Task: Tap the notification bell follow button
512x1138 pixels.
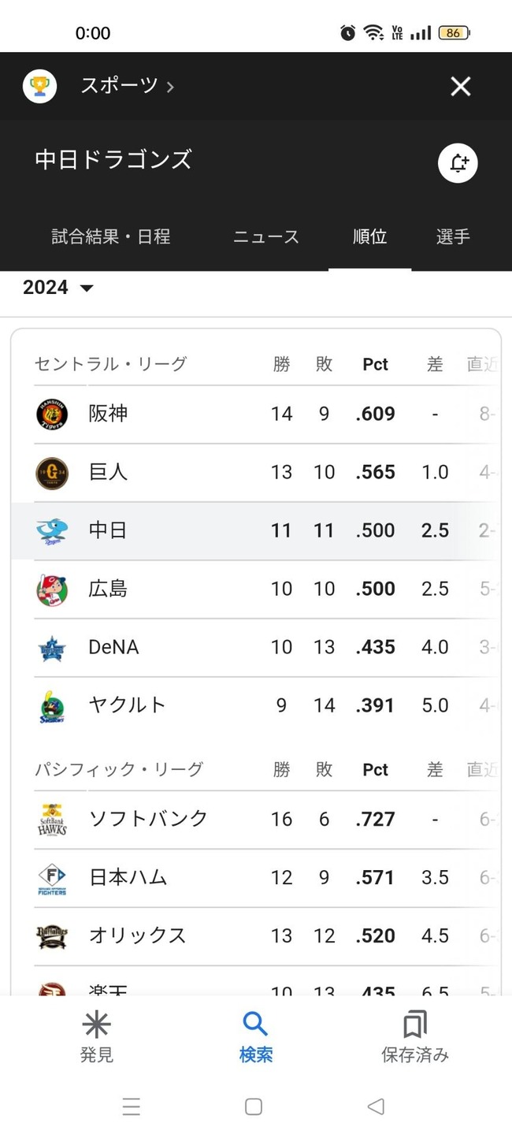Action: point(458,163)
